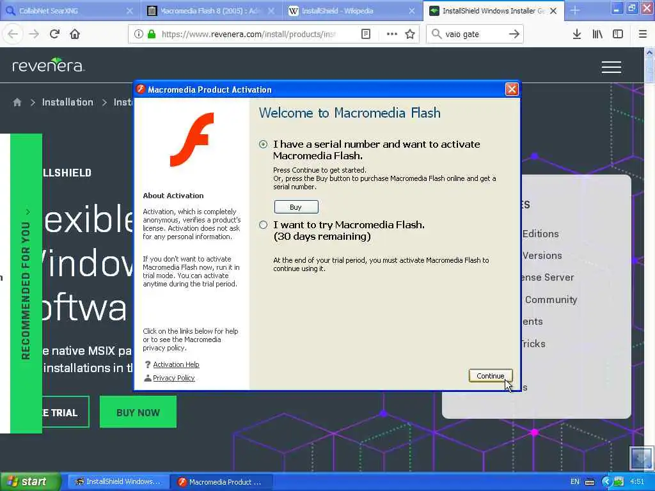
Task: Click the green padlock security icon
Action: [152, 34]
